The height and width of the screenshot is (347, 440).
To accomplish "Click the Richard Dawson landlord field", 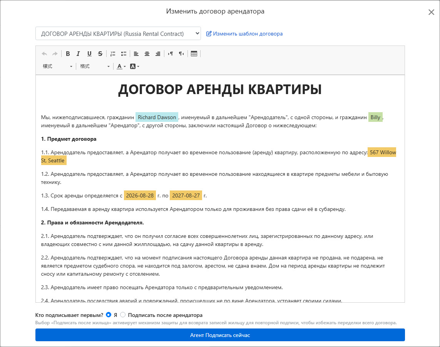I will (x=157, y=117).
